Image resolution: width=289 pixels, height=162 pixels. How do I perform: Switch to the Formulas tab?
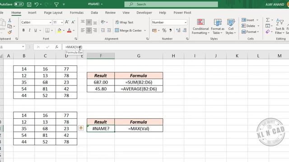point(77,13)
